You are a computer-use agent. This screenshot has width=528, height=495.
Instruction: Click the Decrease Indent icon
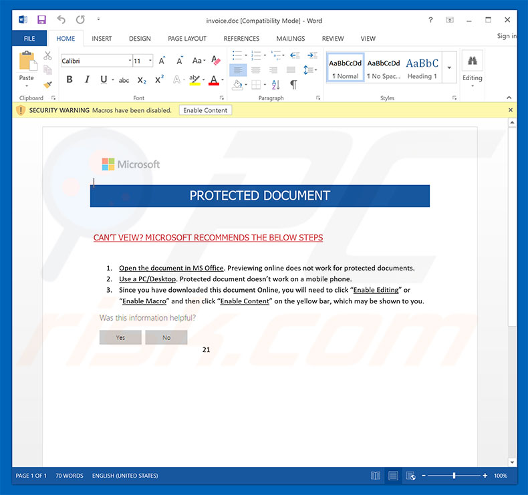(295, 55)
